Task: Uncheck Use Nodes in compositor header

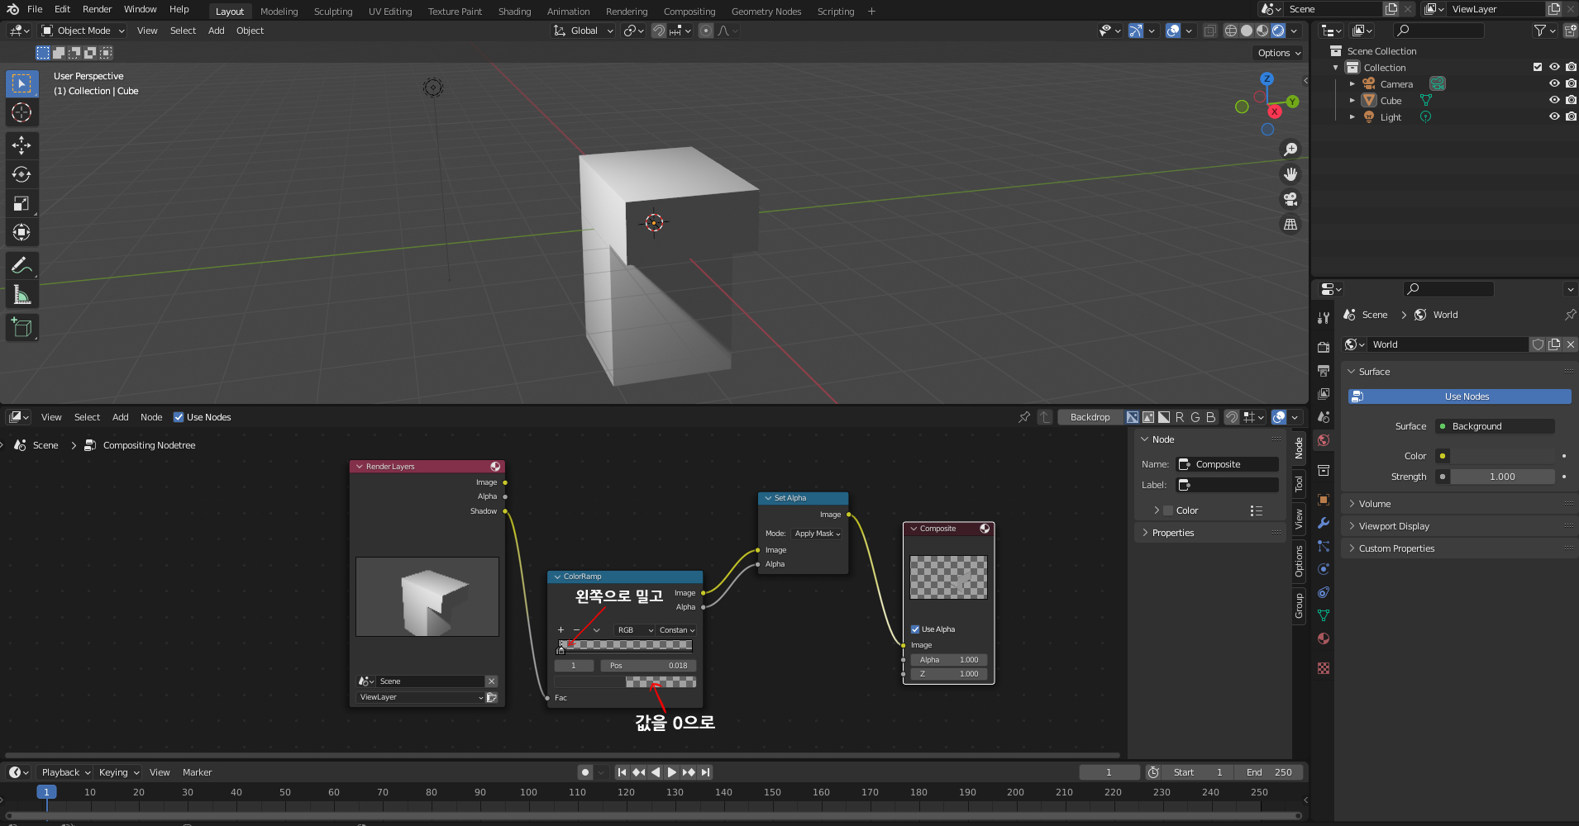Action: (x=179, y=417)
